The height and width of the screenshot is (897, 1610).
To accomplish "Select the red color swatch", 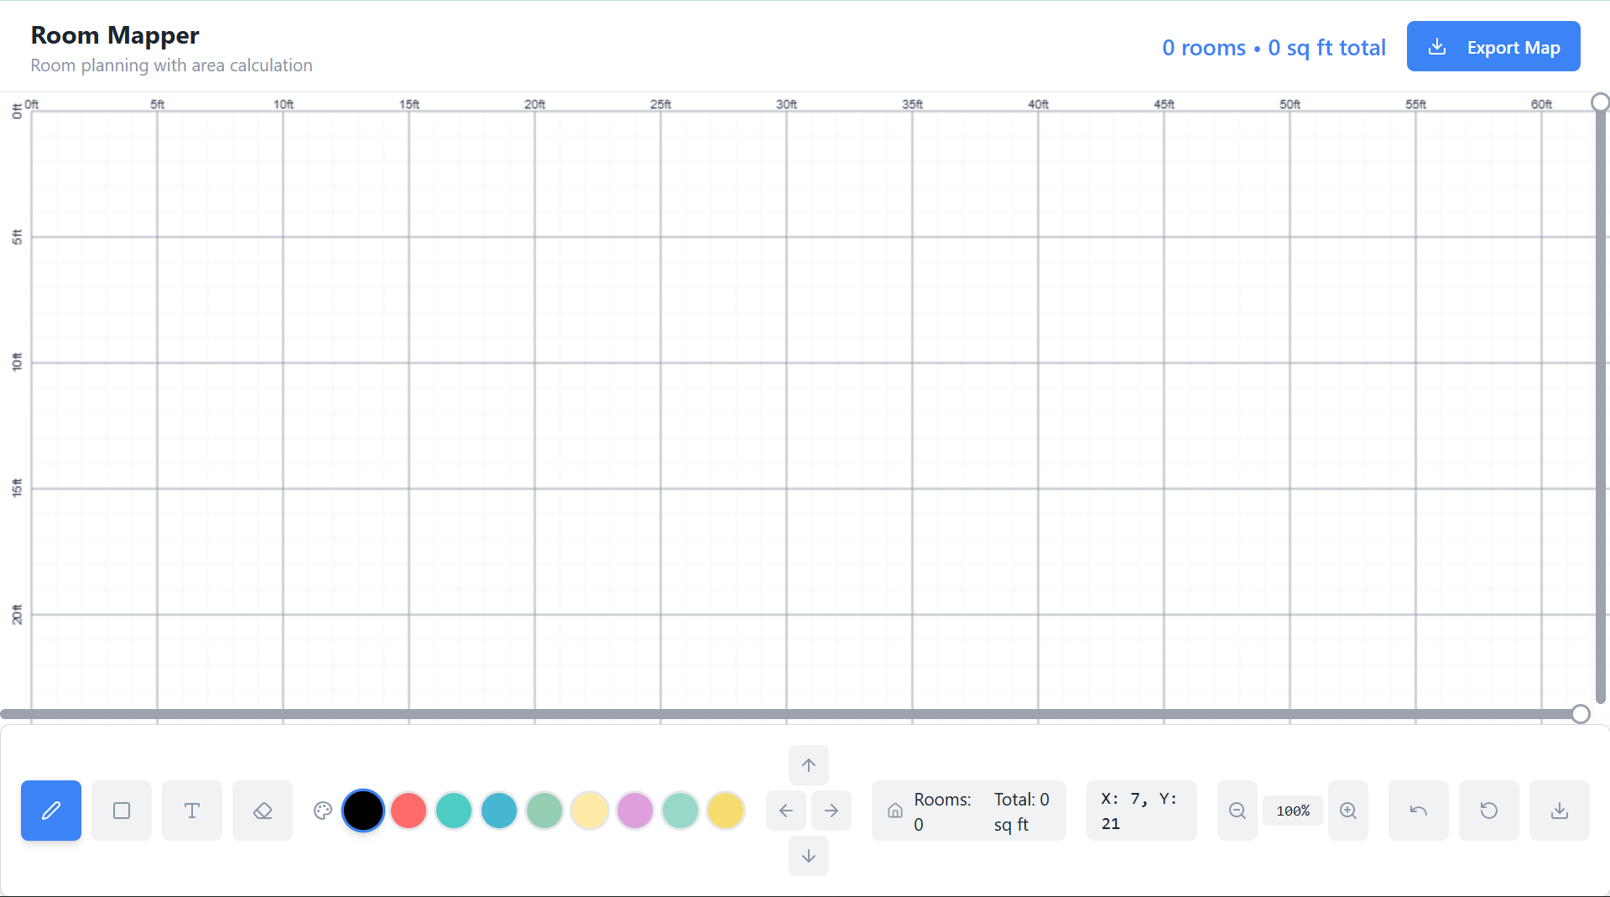I will [x=409, y=810].
